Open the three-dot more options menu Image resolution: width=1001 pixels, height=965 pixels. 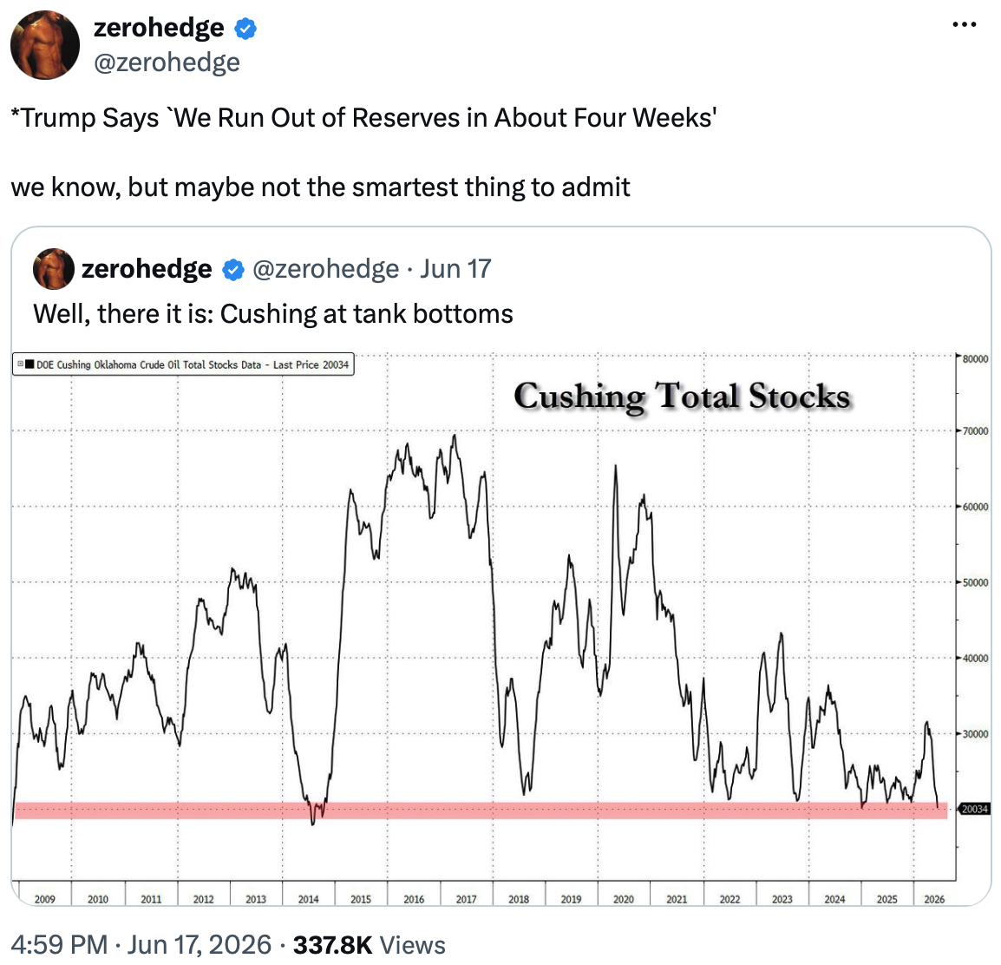coord(964,25)
